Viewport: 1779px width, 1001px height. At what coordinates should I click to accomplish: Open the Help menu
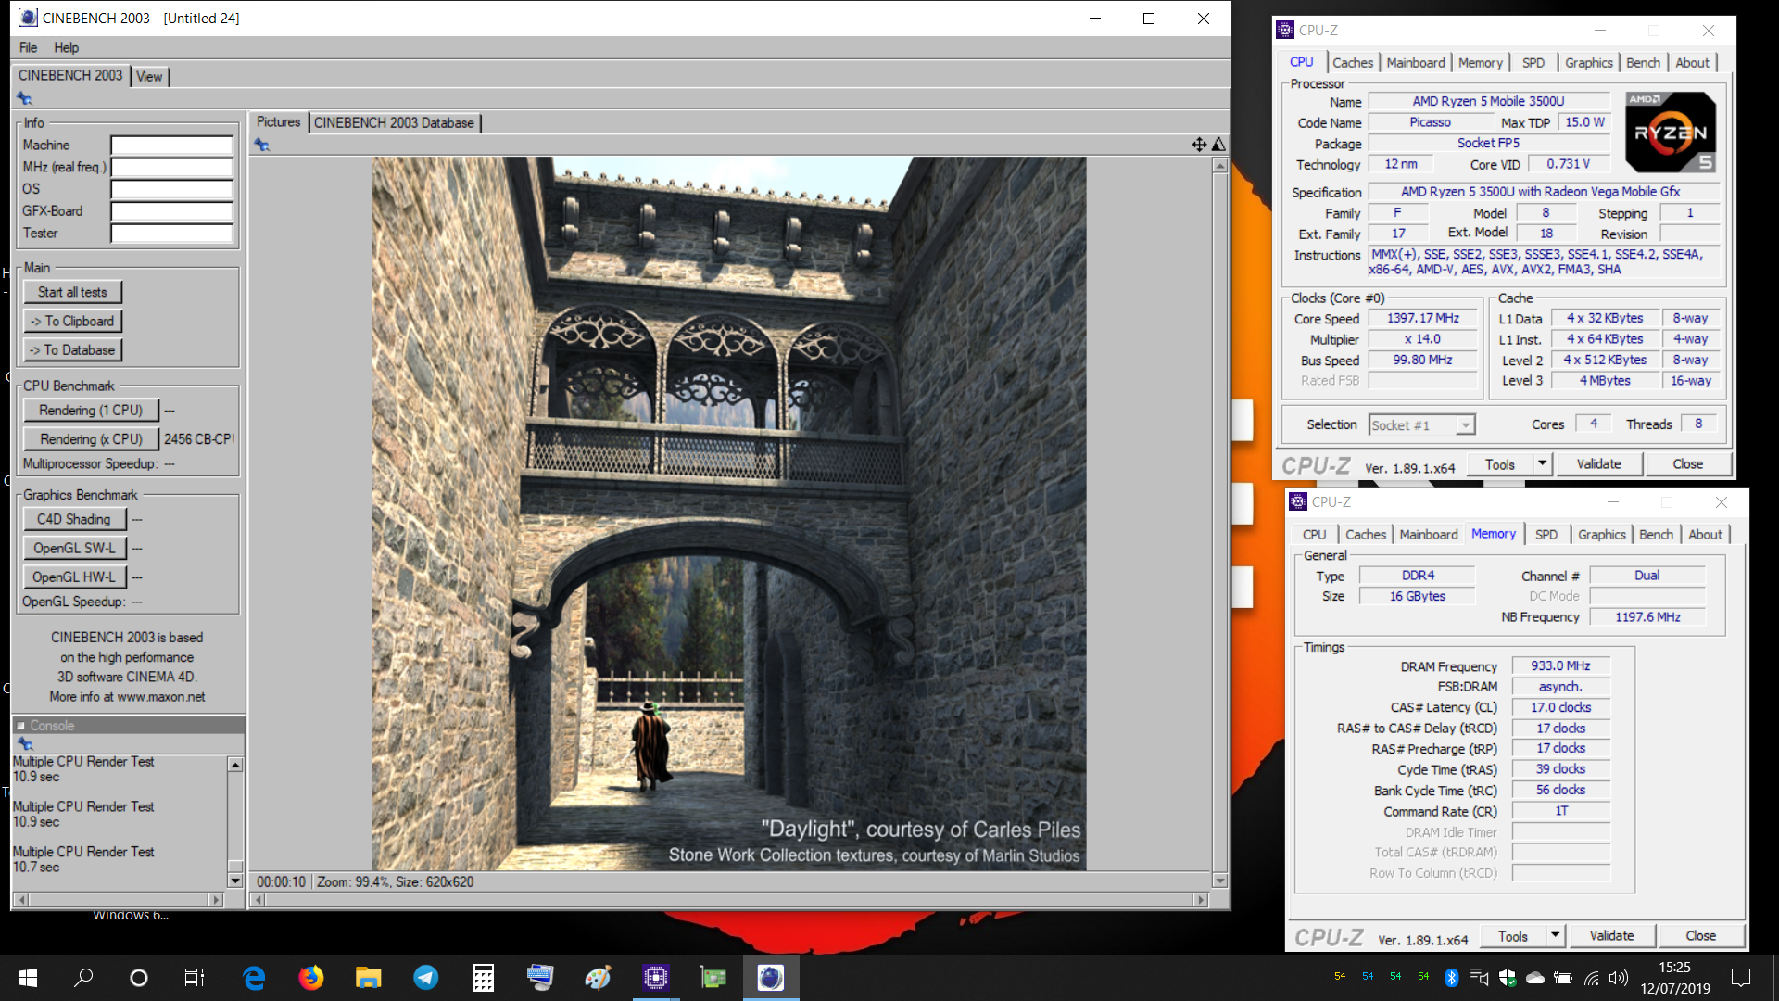tap(66, 47)
